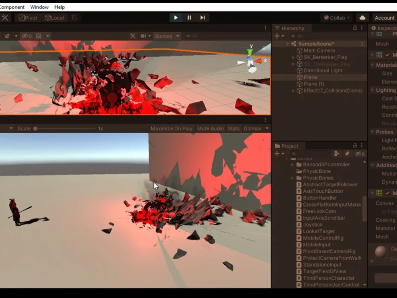Click Search by Label tag icon in Project
Screen dimensions: 397x298
pyautogui.click(x=347, y=153)
